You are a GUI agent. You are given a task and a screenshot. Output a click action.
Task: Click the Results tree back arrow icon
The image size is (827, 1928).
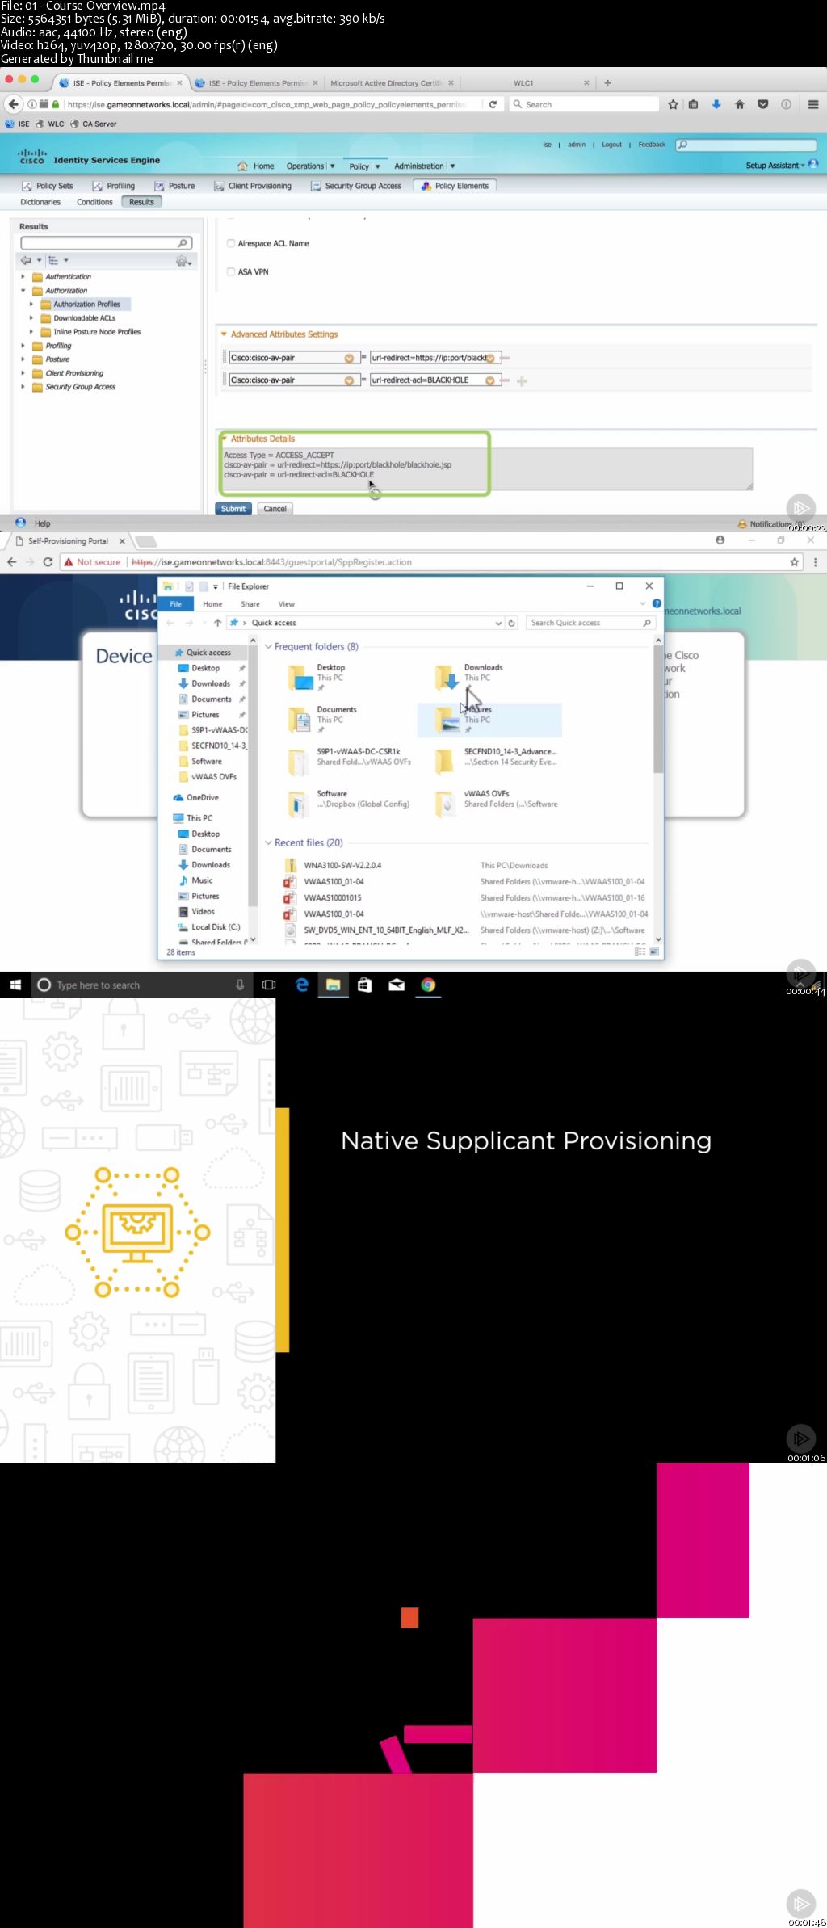[x=26, y=260]
